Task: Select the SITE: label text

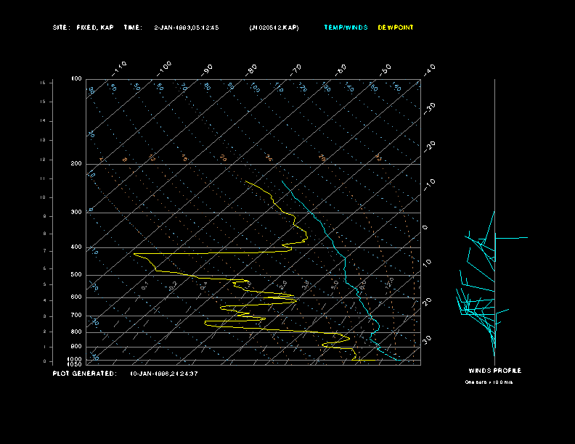Action: 61,28
